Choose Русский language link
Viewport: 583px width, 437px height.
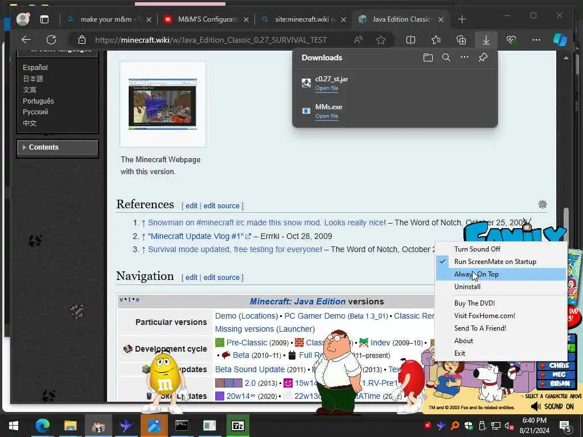35,112
